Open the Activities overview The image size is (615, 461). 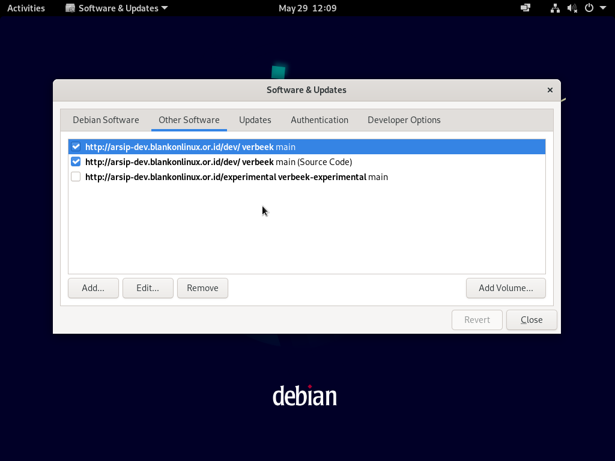(x=26, y=8)
